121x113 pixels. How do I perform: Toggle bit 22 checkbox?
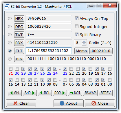[x=71, y=69]
